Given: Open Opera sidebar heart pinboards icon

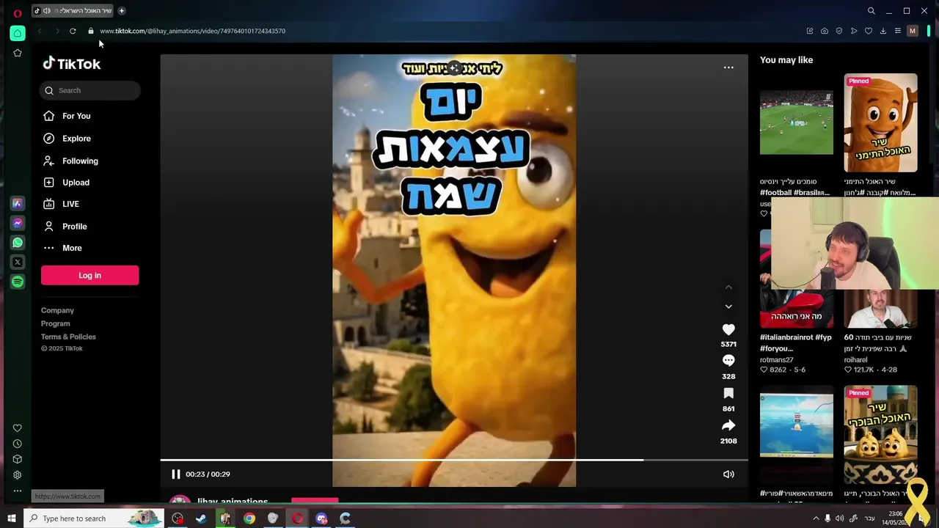Looking at the screenshot, I should [x=18, y=428].
